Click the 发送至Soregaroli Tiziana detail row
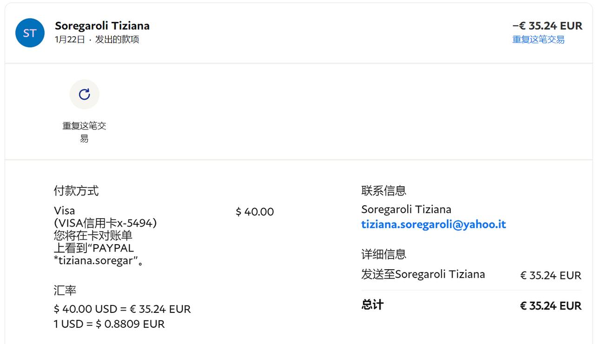This screenshot has height=344, width=595. point(423,274)
